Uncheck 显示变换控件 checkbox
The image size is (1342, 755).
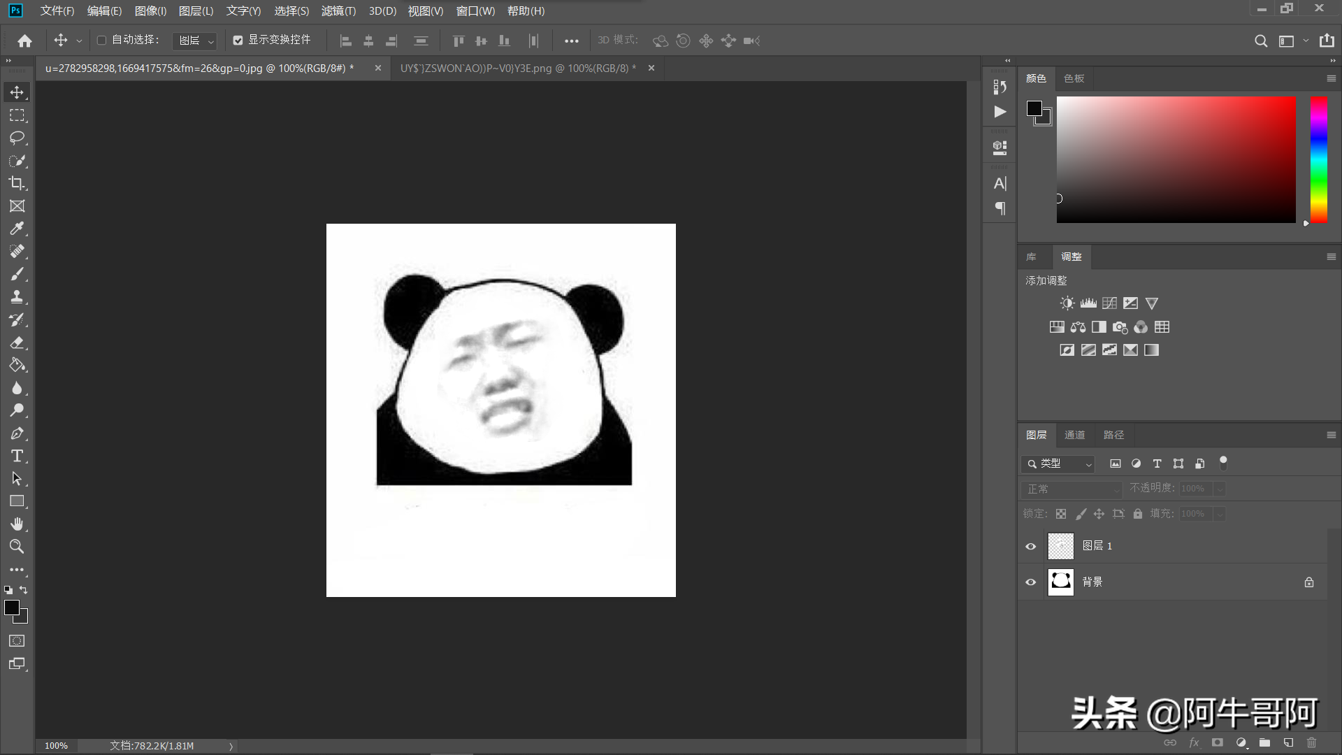point(238,41)
